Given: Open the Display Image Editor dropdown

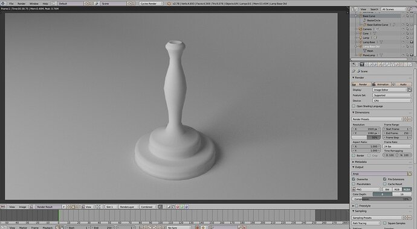Looking at the screenshot, I should tap(390, 90).
